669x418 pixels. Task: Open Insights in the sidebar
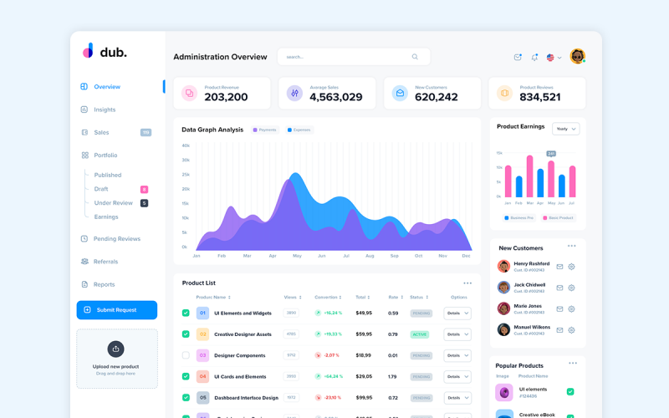(x=105, y=110)
